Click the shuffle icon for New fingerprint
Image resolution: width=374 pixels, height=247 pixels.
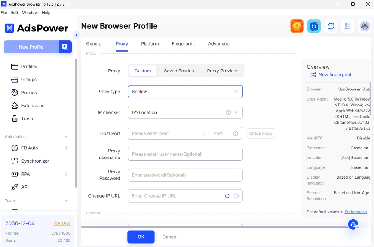click(x=313, y=75)
